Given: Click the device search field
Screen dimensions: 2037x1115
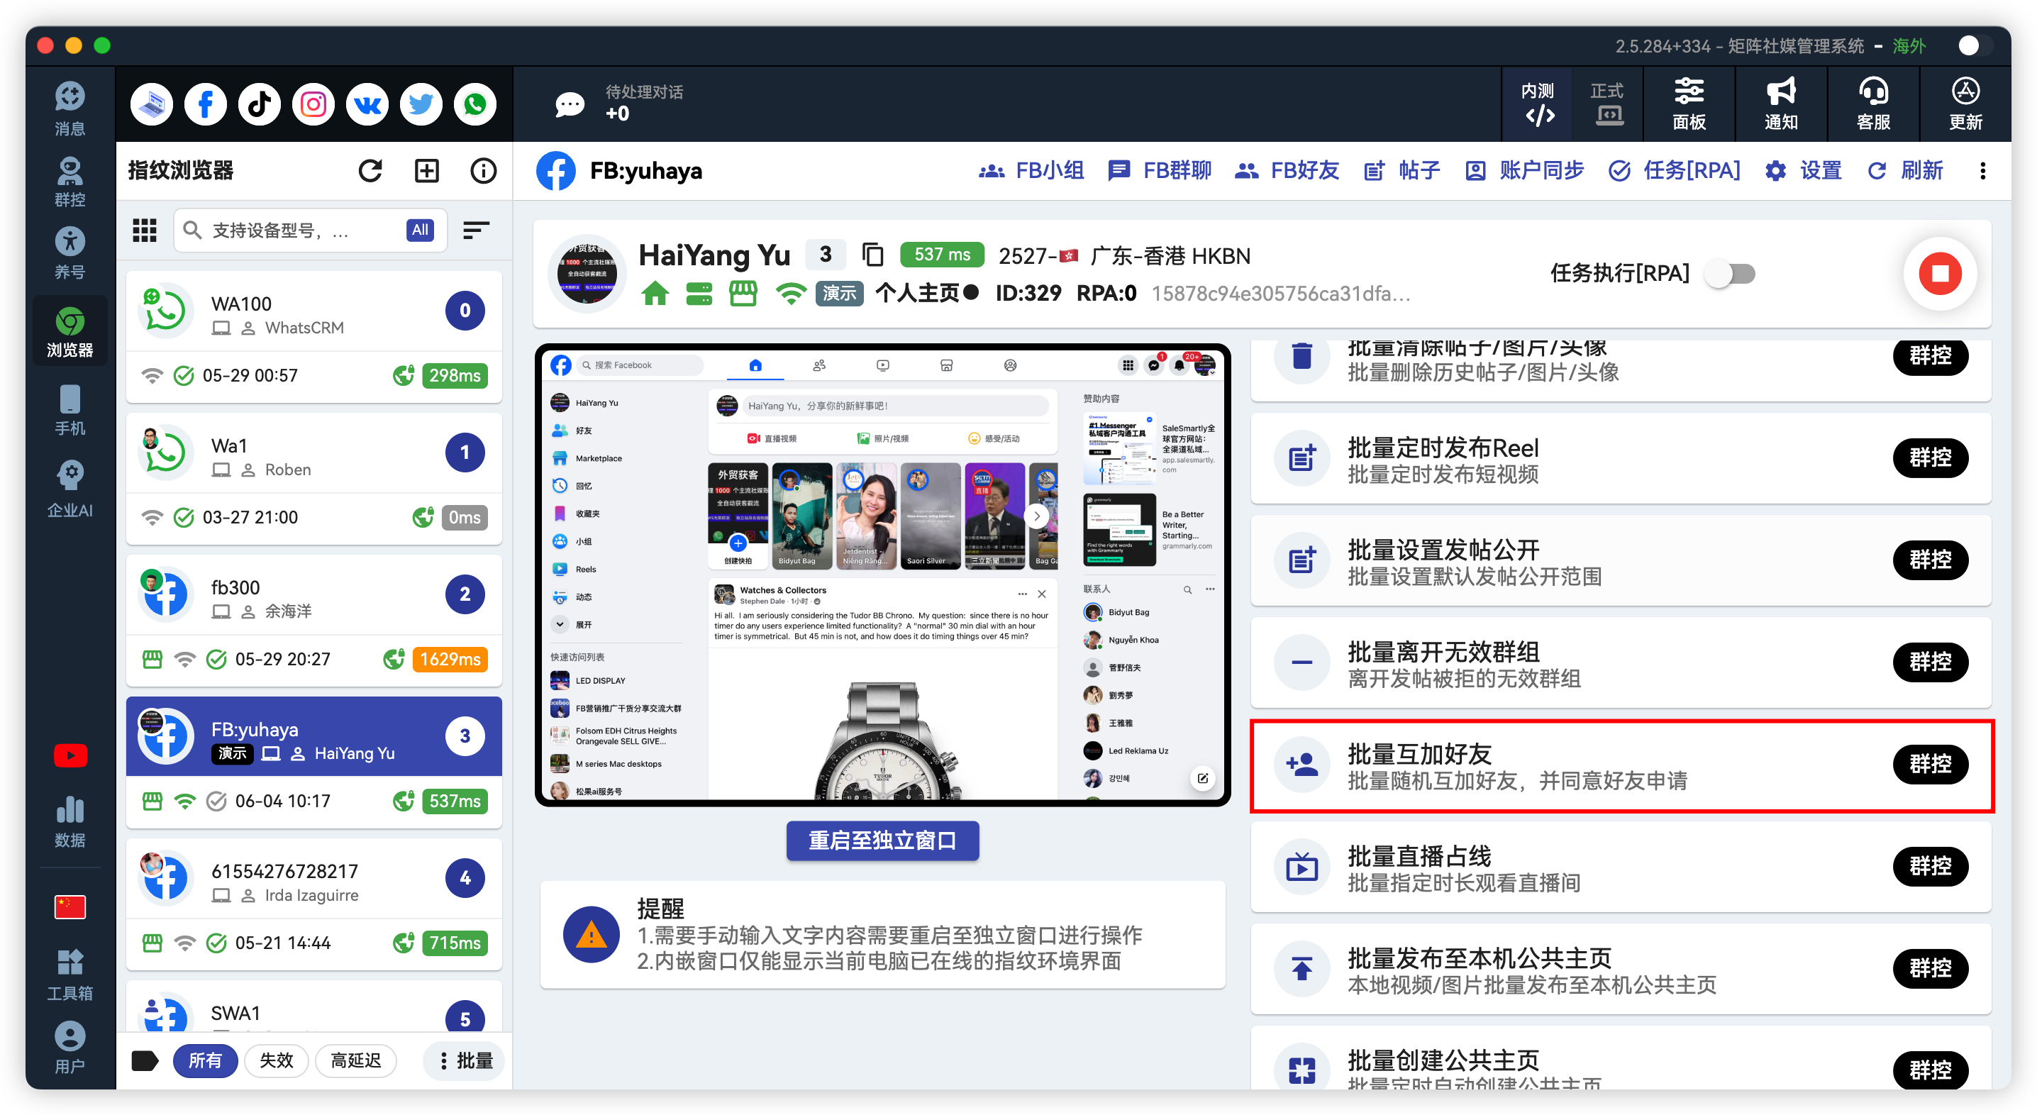Looking at the screenshot, I should (310, 230).
